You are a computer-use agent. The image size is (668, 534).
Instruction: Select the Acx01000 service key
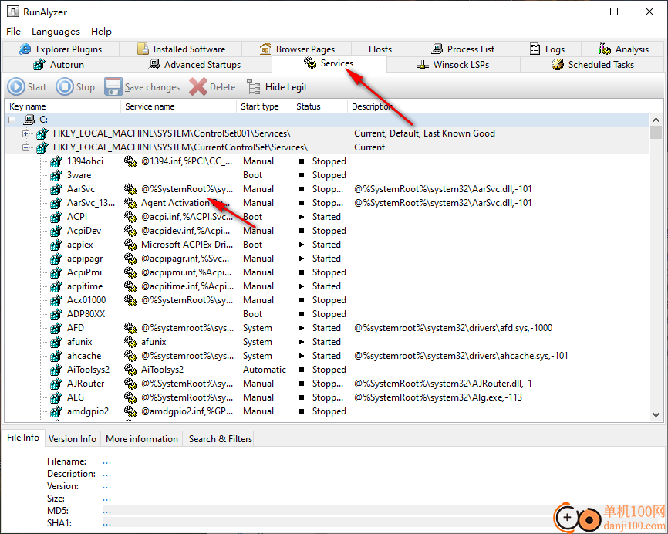86,300
